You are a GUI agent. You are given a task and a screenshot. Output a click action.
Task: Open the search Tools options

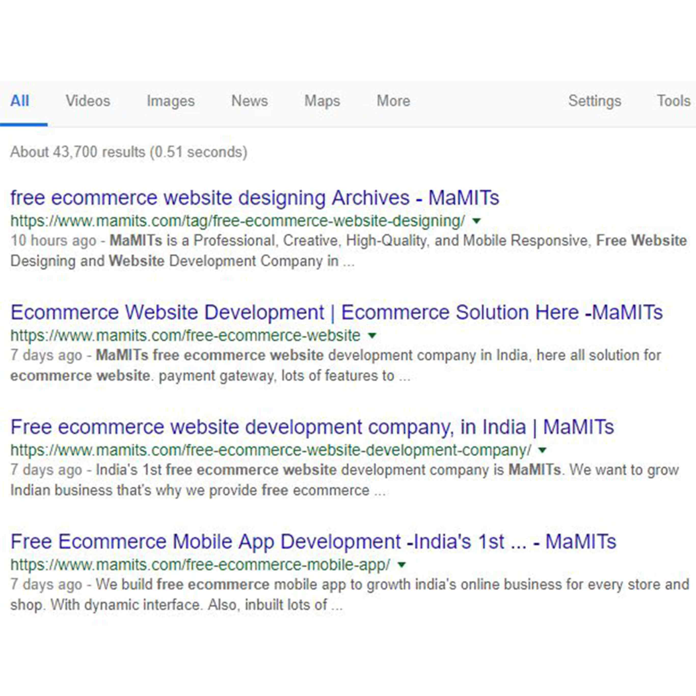(673, 101)
